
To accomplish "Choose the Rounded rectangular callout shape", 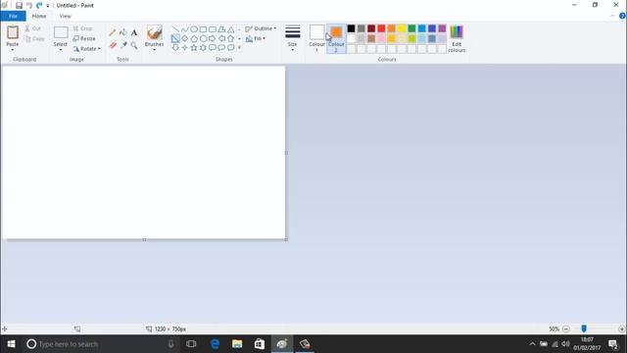I will [213, 48].
